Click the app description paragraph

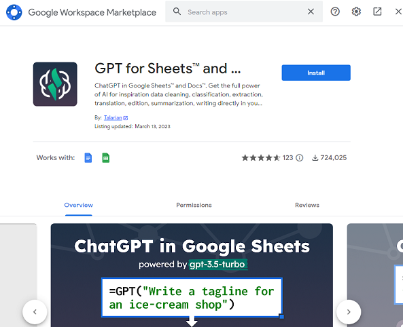click(179, 94)
